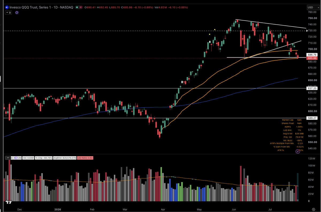Collapse the indicator legend showing 8

(x=8, y=13)
